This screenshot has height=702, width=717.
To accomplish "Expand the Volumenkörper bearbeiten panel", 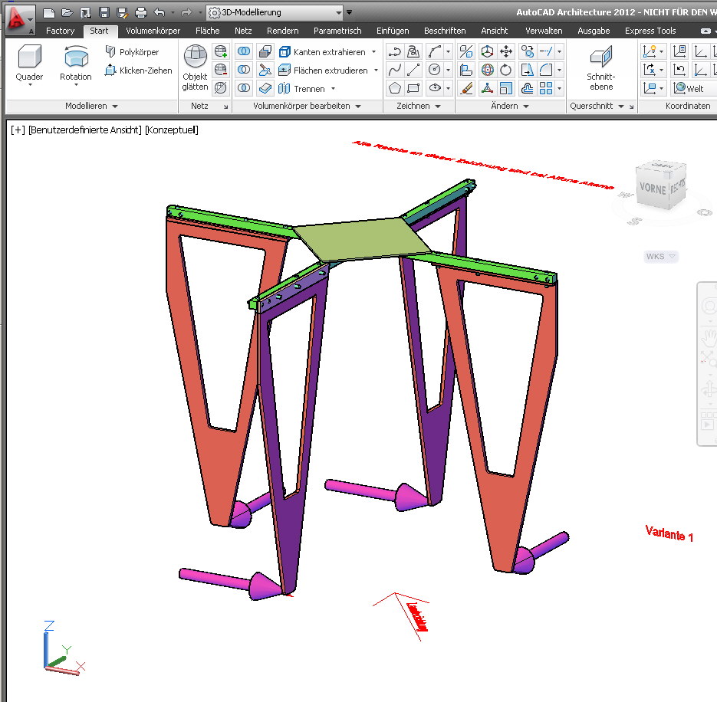I will 307,107.
